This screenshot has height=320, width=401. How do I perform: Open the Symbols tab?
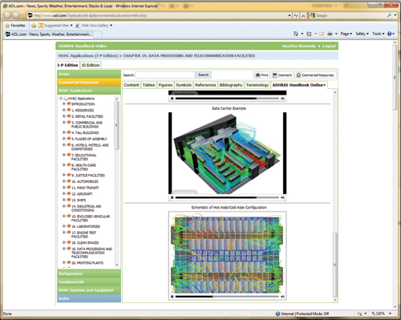pyautogui.click(x=184, y=85)
